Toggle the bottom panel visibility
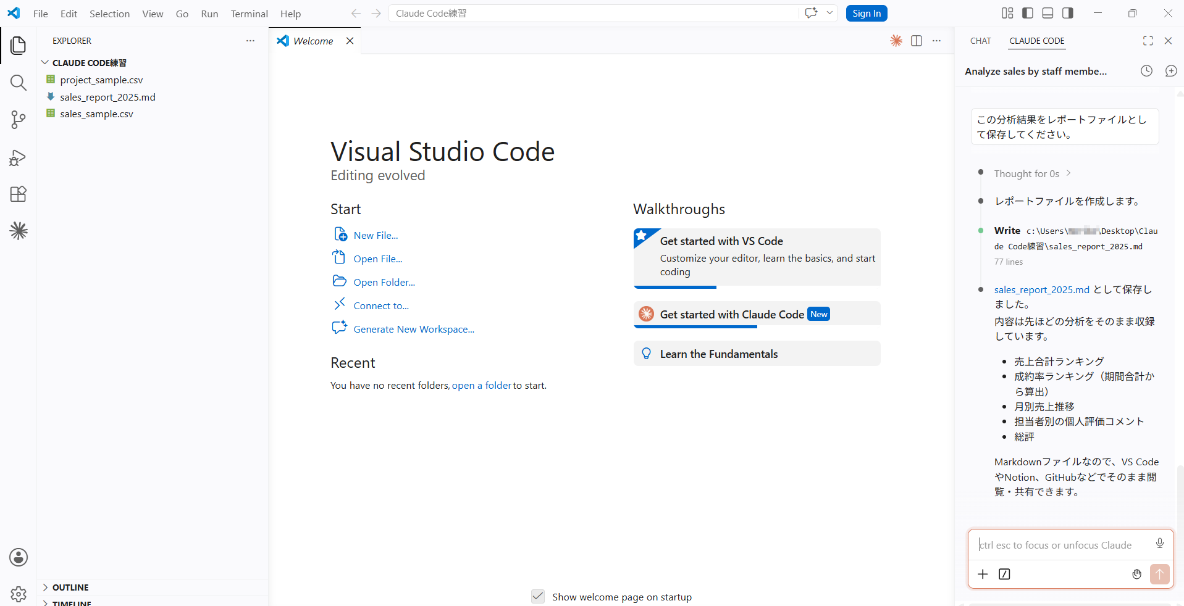 (x=1048, y=13)
